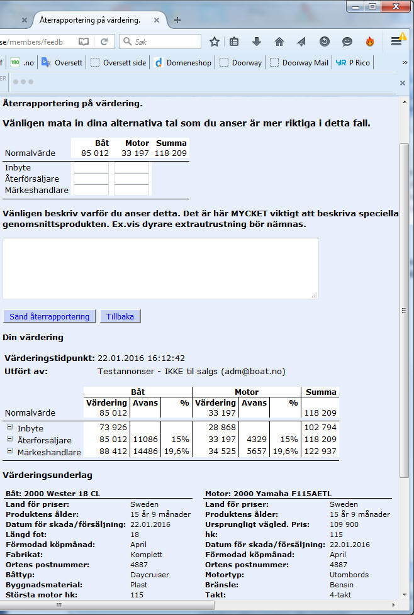414x615 pixels.
Task: Collapse the Märkeshandlare row
Action: [x=10, y=452]
